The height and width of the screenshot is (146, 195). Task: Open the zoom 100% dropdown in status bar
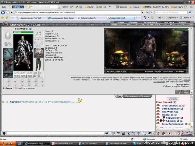(190, 139)
